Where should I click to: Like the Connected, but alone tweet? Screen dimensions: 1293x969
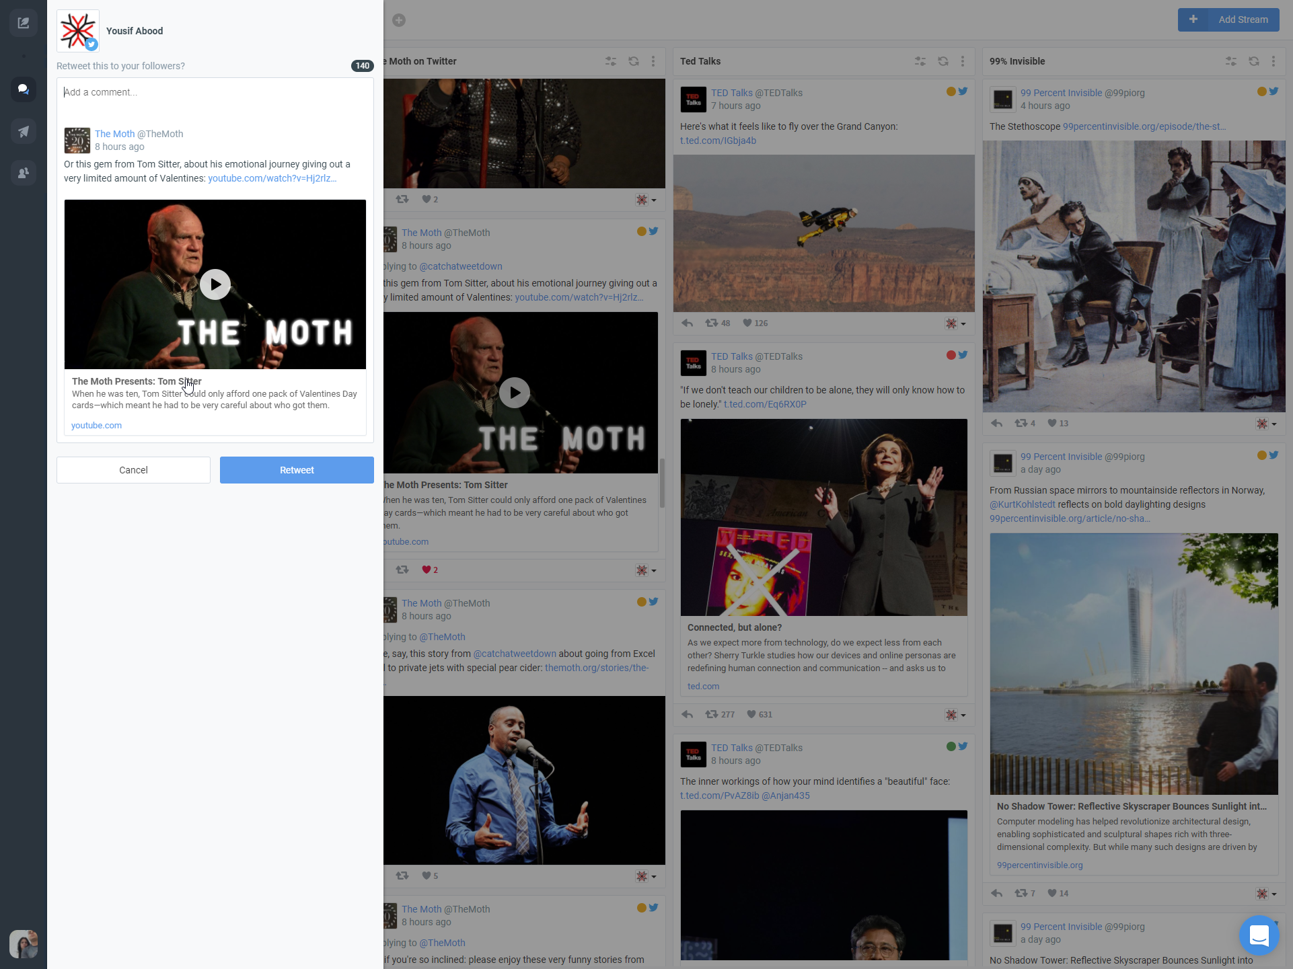pyautogui.click(x=751, y=715)
